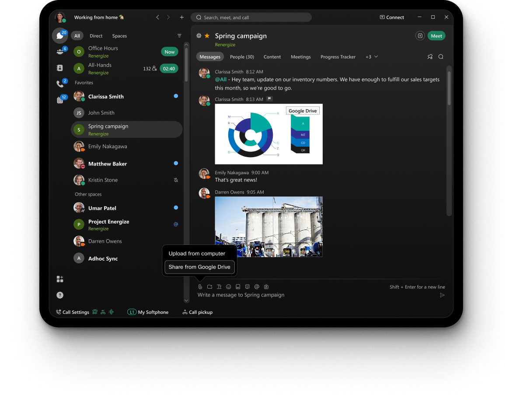Click the green Meet button

436,36
